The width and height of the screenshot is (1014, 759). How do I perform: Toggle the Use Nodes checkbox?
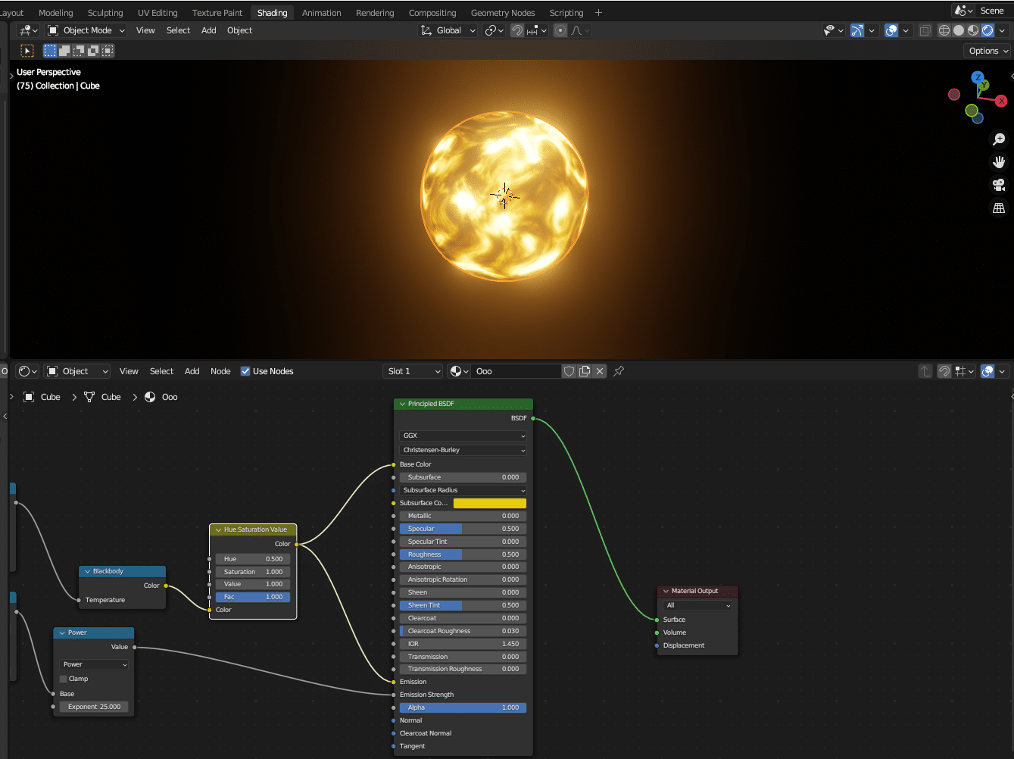pyautogui.click(x=245, y=370)
